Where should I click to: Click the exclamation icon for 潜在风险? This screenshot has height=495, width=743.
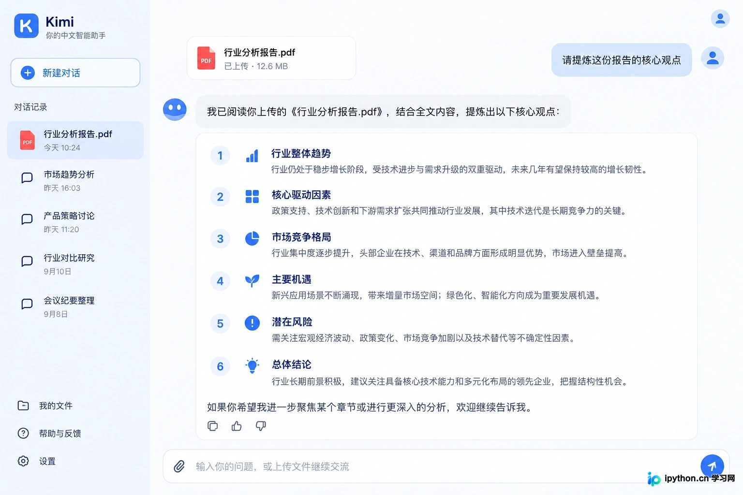click(x=252, y=323)
